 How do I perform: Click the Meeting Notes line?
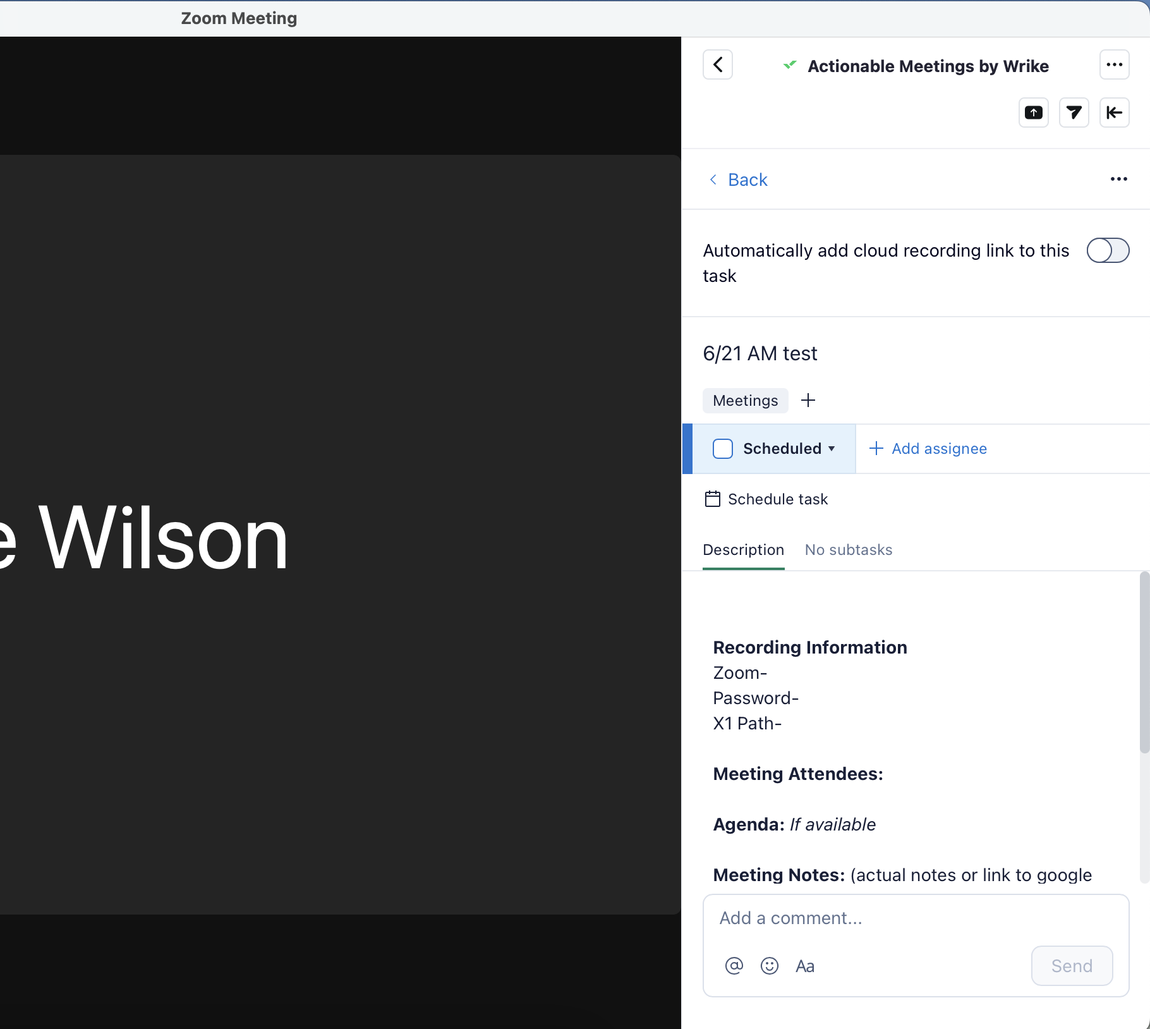(902, 875)
